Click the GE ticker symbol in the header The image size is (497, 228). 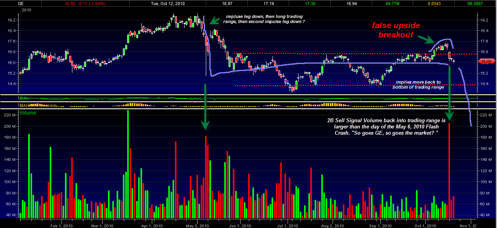(x=20, y=3)
